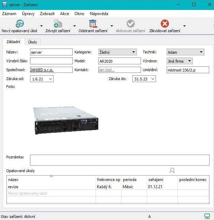Open the Technik dropdown showing Adam
Screen dimensions: 214x220
(201, 52)
